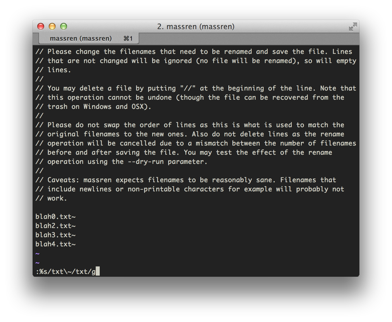
Task: Click the red close window button
Action: [x=41, y=27]
